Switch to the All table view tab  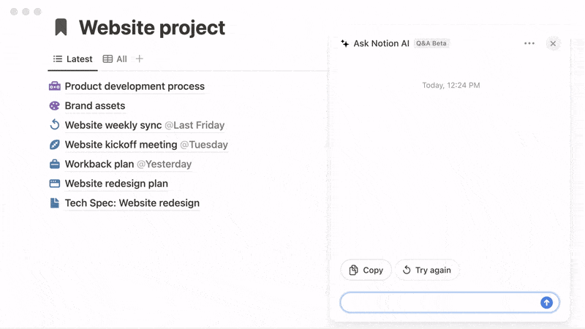pos(115,59)
